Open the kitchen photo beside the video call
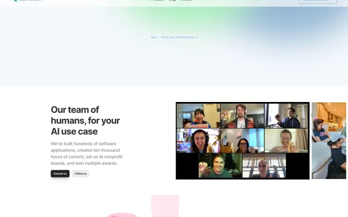The height and width of the screenshot is (217, 348). point(329,141)
